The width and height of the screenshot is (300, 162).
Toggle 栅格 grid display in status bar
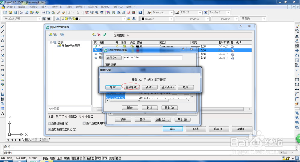(53, 158)
